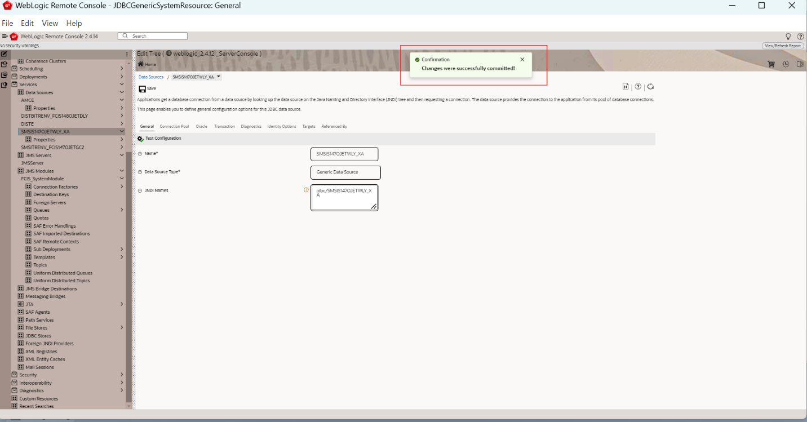Switch to the Targets tab

pos(309,126)
